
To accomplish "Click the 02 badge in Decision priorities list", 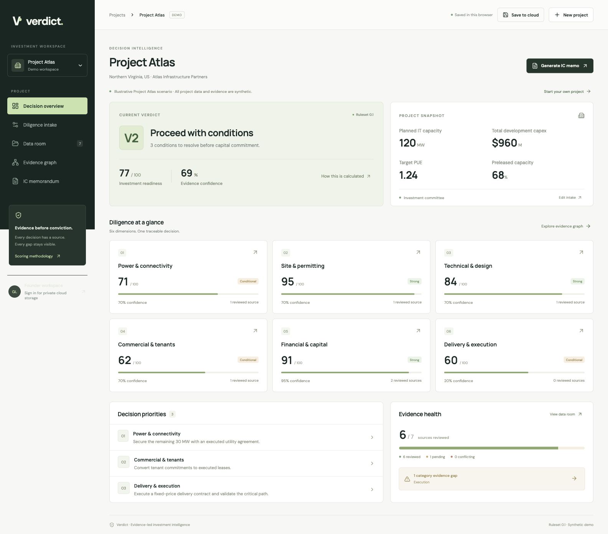I will click(124, 462).
